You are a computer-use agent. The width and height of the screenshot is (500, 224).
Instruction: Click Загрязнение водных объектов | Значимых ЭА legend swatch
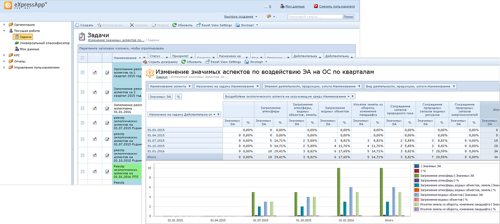pyautogui.click(x=417, y=195)
